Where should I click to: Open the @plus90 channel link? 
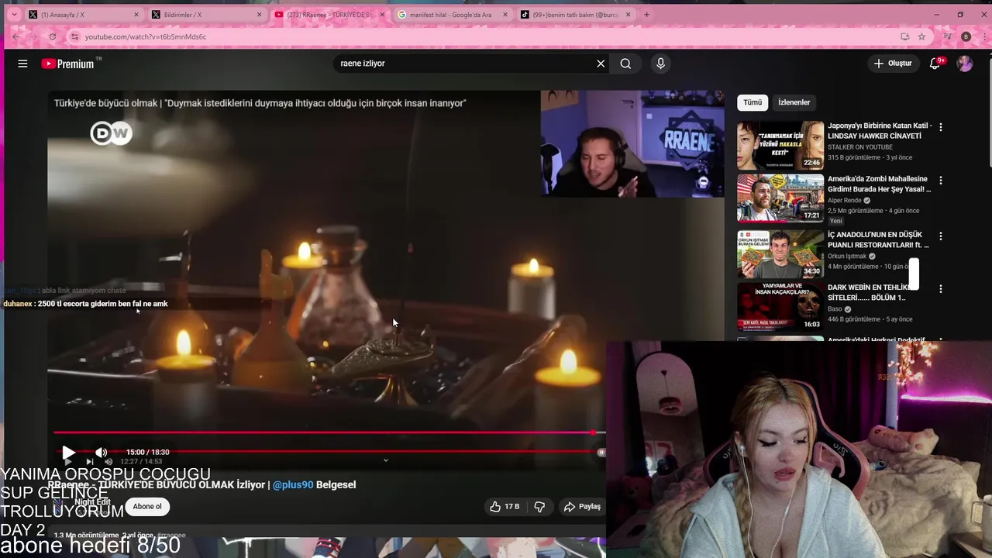point(293,484)
